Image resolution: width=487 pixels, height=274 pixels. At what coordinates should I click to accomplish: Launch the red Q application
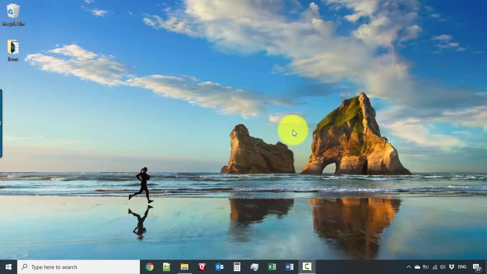(202, 267)
